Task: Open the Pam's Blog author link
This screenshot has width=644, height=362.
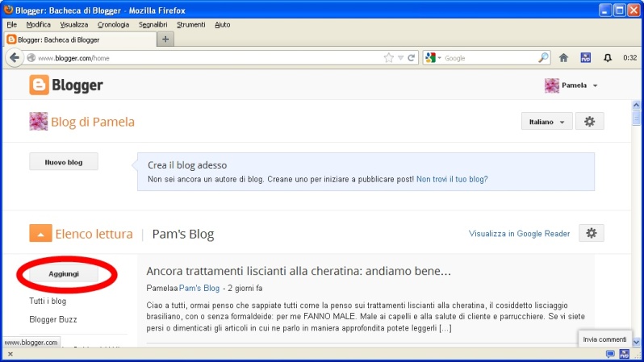Action: click(199, 288)
